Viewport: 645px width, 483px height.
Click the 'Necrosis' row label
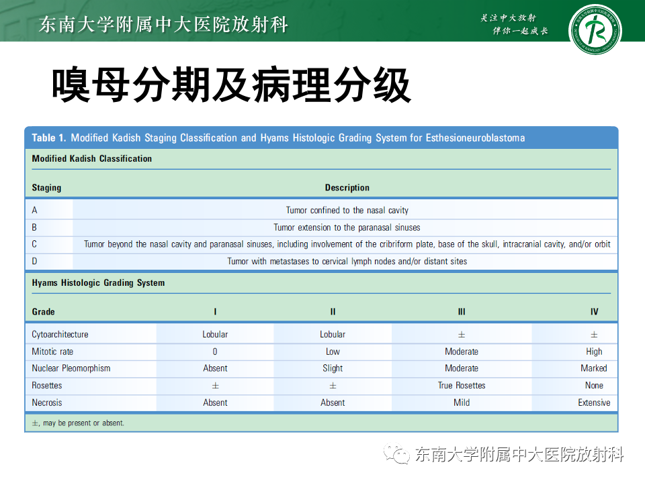coord(47,403)
